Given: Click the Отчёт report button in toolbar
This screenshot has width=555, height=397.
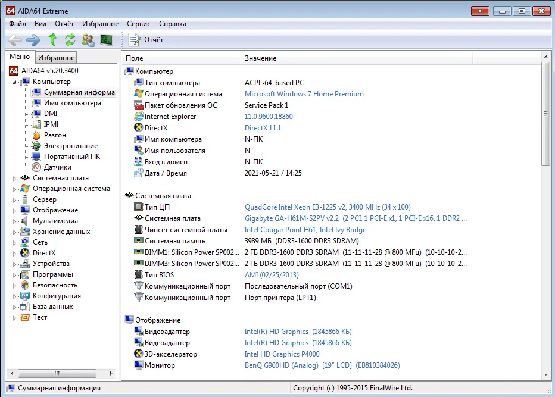Looking at the screenshot, I should tap(147, 40).
